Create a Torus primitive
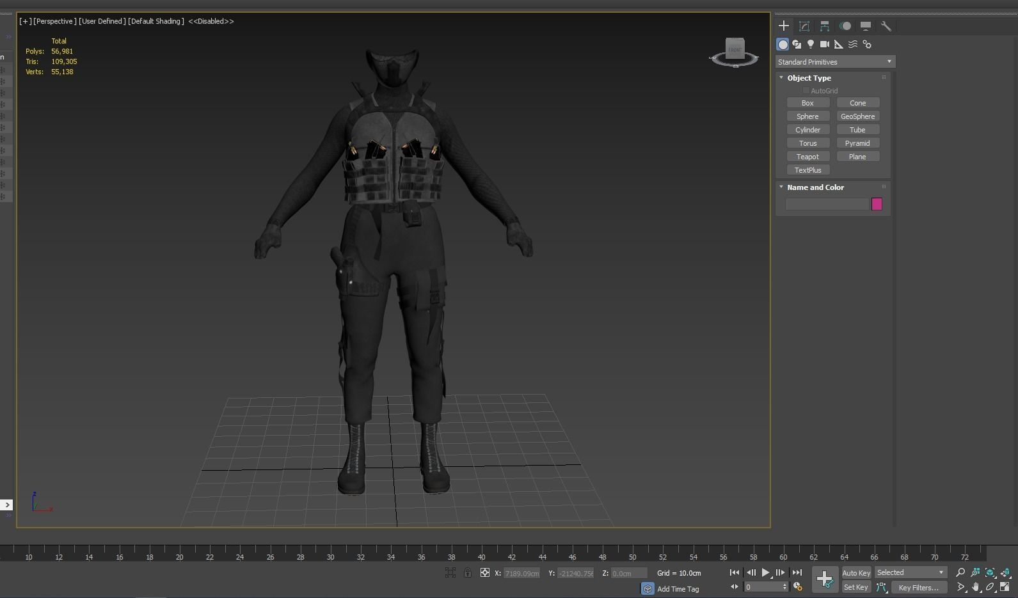 tap(807, 143)
